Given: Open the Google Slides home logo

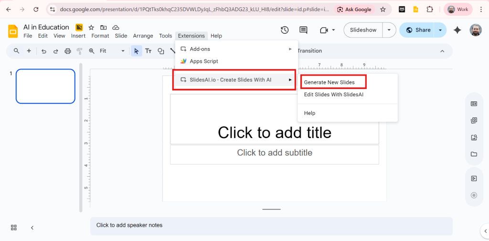Looking at the screenshot, I should (13, 31).
